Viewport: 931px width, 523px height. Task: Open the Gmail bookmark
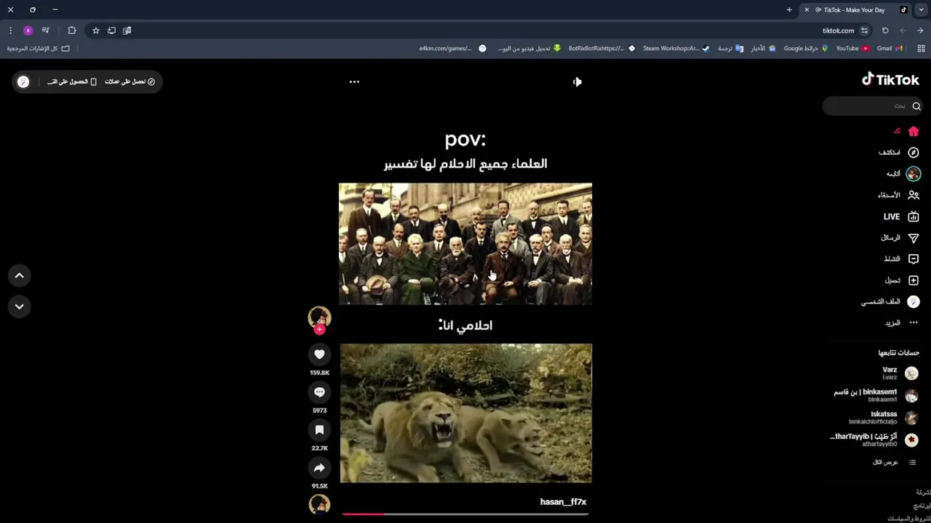(890, 49)
